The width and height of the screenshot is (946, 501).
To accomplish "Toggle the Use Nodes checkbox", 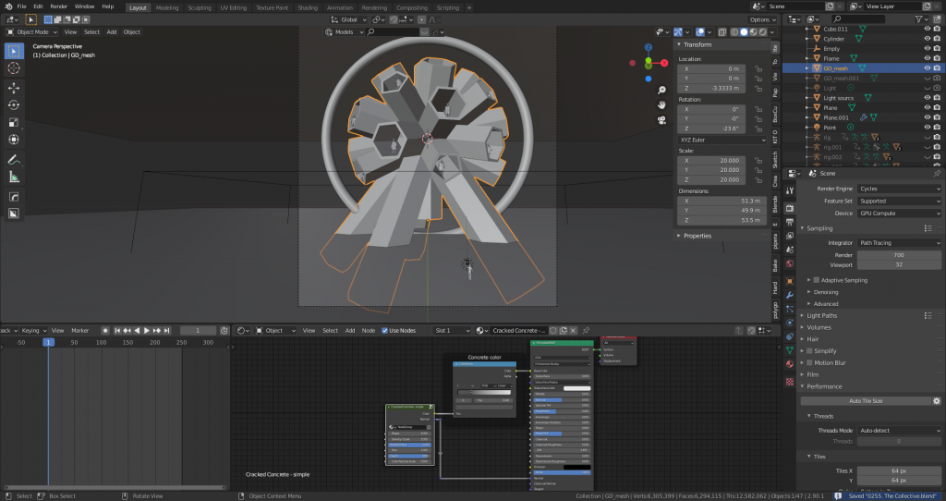I will (x=385, y=331).
